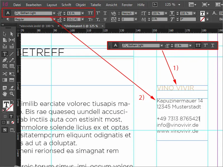The image size is (223, 167).
Task: Open the 8,5 Pt font size dropdown
Action: coord(83,13)
